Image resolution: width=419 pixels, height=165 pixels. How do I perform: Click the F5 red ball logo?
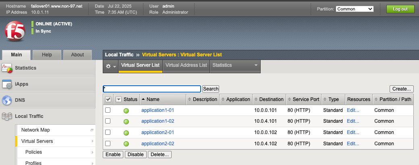pyautogui.click(x=15, y=31)
